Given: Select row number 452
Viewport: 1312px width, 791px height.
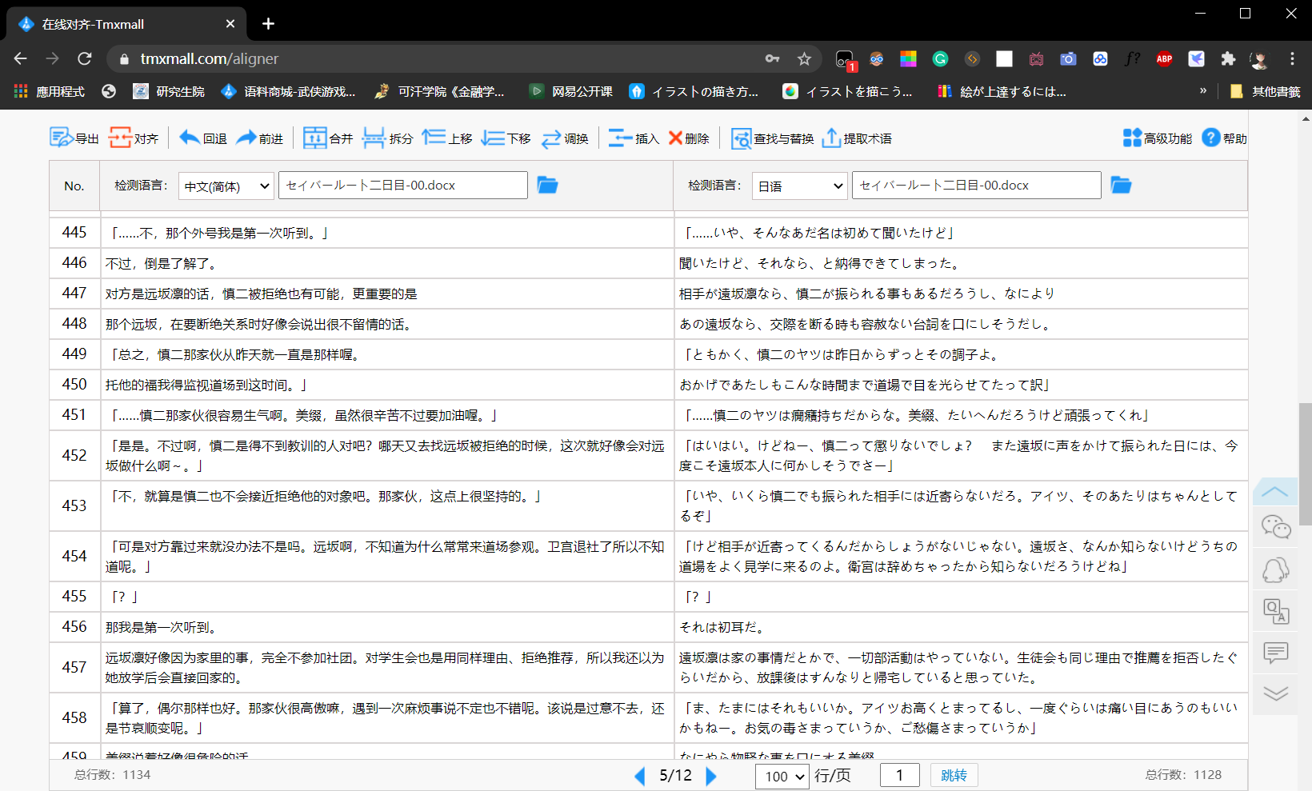Looking at the screenshot, I should coord(74,455).
